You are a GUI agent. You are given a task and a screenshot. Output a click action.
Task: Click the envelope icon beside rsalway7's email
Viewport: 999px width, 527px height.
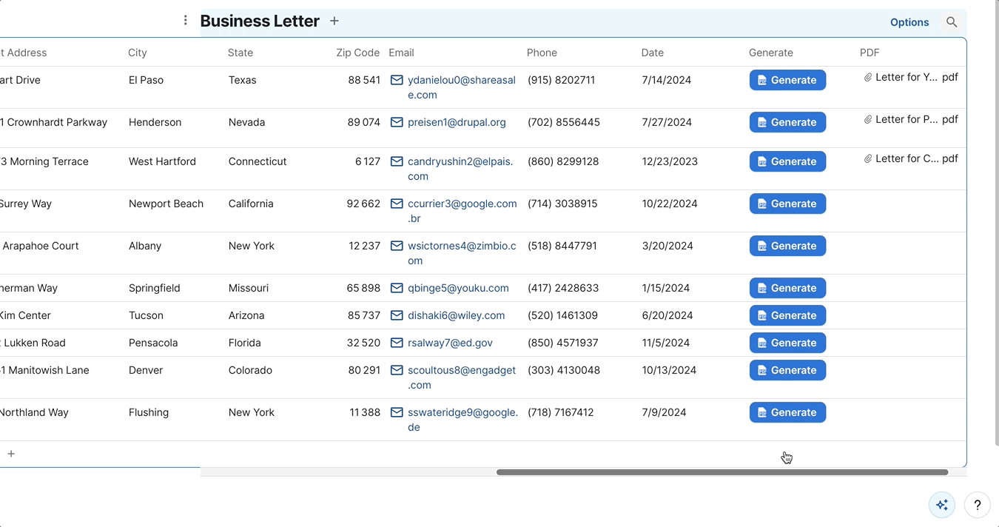click(x=397, y=343)
